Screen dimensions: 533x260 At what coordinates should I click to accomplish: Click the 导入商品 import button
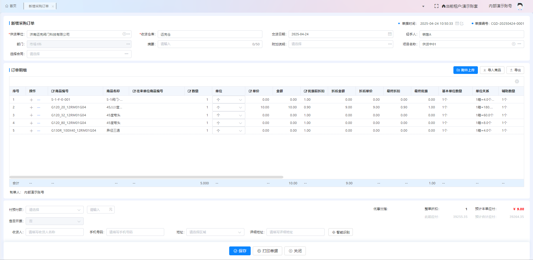click(x=492, y=70)
